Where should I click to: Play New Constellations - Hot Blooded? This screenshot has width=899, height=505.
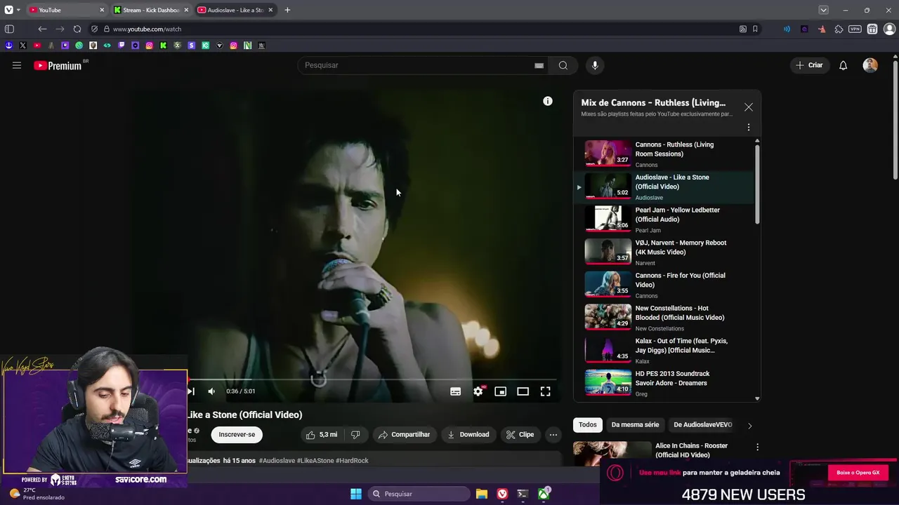coord(664,318)
